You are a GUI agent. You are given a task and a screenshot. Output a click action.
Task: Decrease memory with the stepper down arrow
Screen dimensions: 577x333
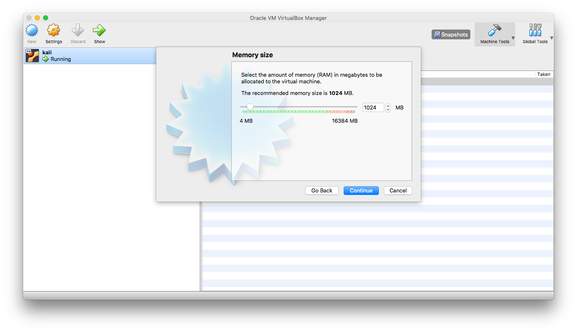(x=388, y=110)
